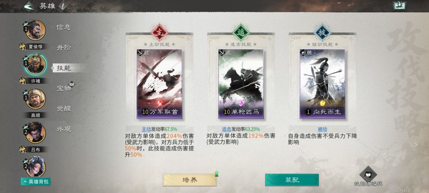The height and width of the screenshot is (193, 429).
Task: Expand the 英雄背包 hero bag
Action: coord(36,181)
